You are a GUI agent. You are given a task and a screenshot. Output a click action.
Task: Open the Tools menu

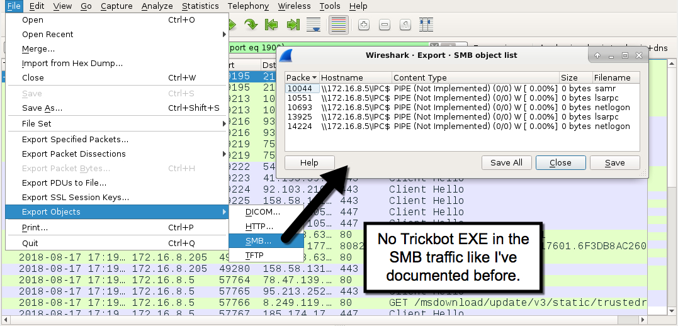[330, 6]
